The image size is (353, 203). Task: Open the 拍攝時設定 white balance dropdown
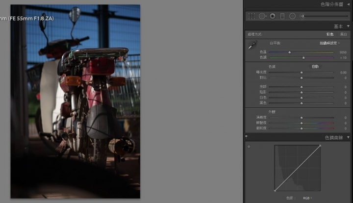329,43
